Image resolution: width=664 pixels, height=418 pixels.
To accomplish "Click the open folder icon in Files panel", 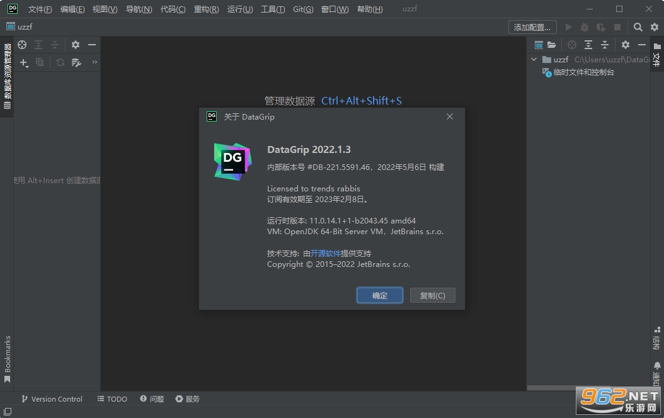I will click(551, 45).
